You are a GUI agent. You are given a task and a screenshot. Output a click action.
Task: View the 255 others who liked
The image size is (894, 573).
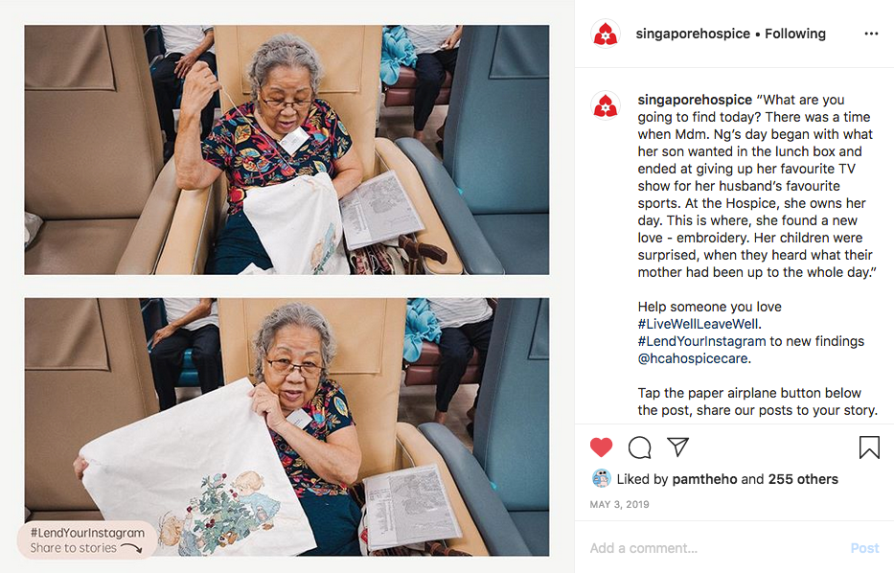803,479
